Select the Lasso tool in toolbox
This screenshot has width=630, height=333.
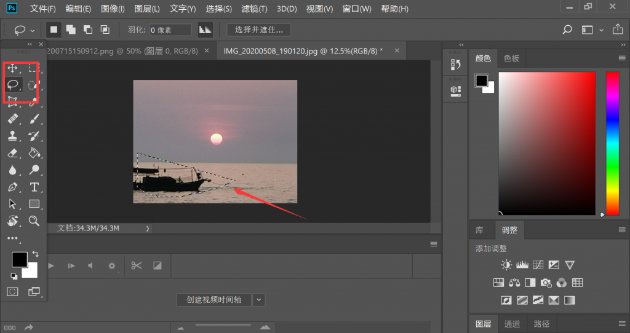pos(13,85)
